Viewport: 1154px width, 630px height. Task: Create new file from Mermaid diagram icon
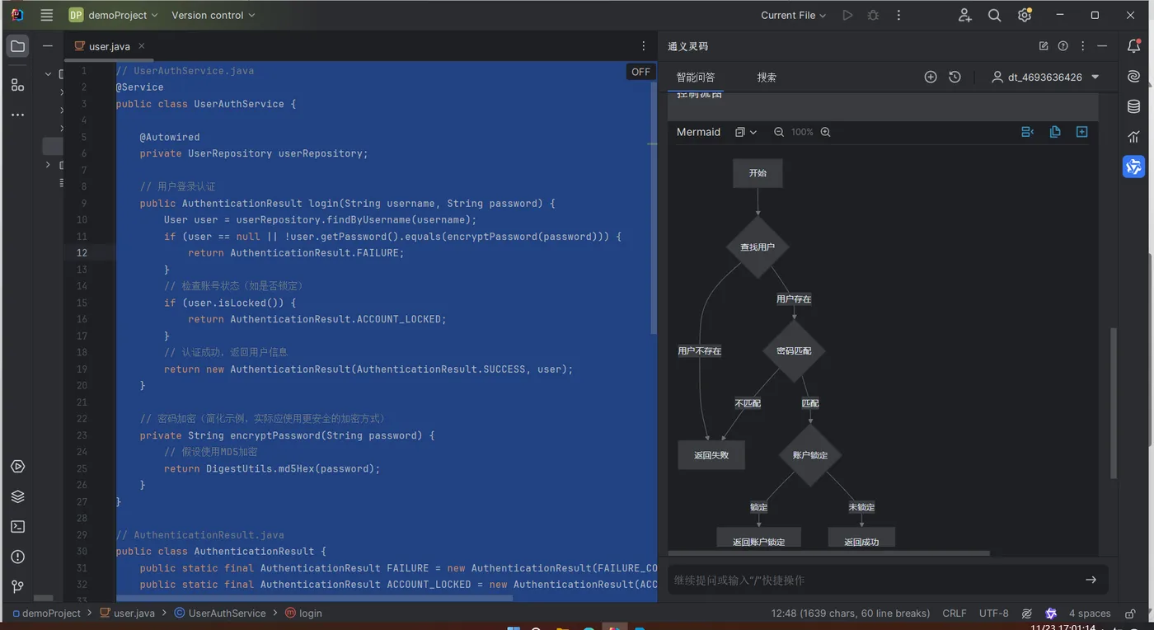[x=1082, y=132]
